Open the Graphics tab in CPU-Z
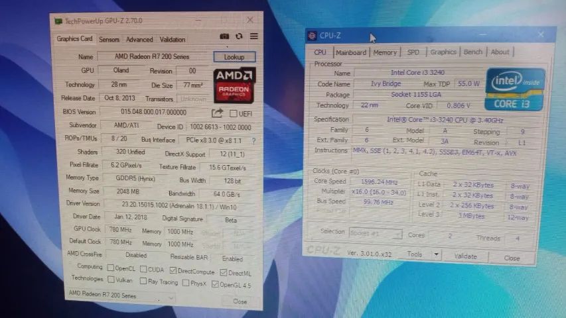 443,52
